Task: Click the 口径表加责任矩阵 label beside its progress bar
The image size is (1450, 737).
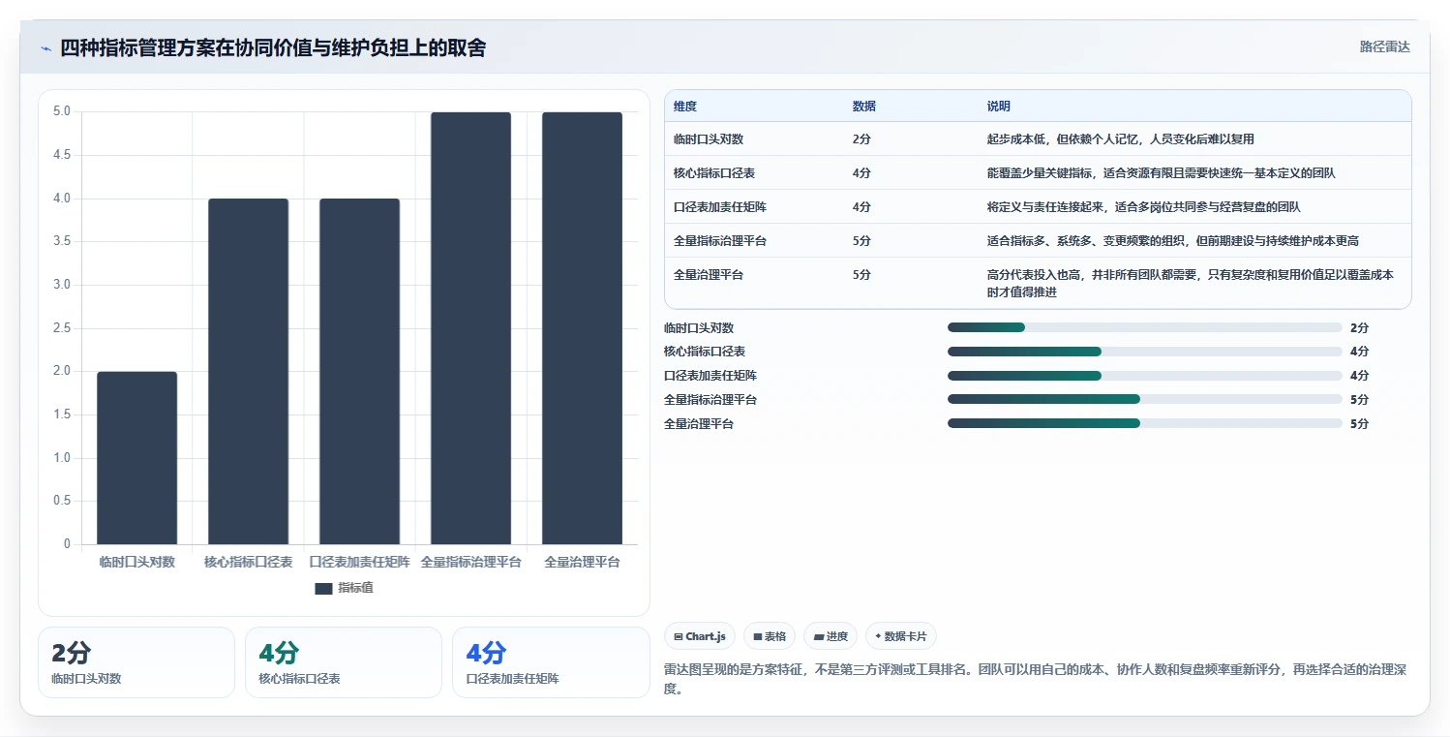Action: [710, 376]
